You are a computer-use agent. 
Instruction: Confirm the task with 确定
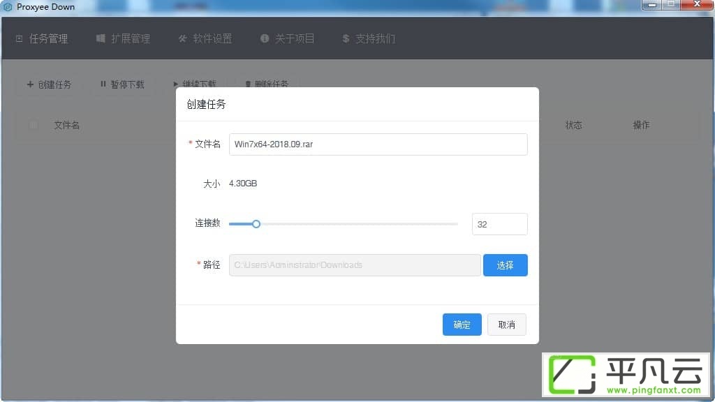[x=462, y=325]
